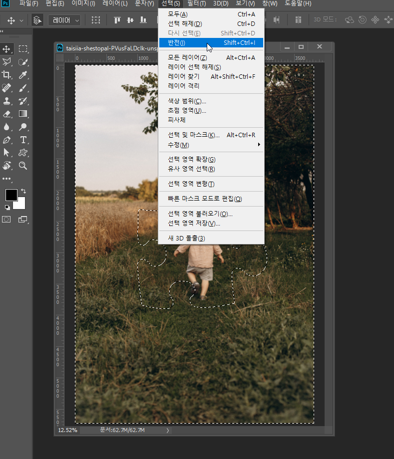This screenshot has height=459, width=394.
Task: Open the 필터(T) menu
Action: 197,3
